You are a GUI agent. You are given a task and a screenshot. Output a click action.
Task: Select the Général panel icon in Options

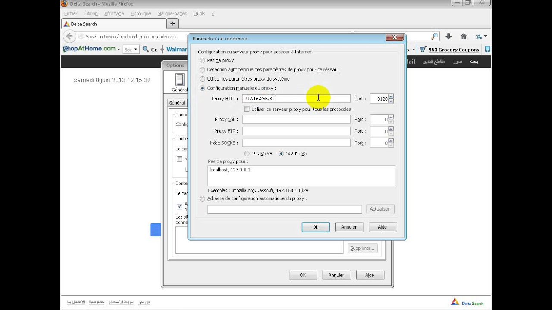[180, 83]
